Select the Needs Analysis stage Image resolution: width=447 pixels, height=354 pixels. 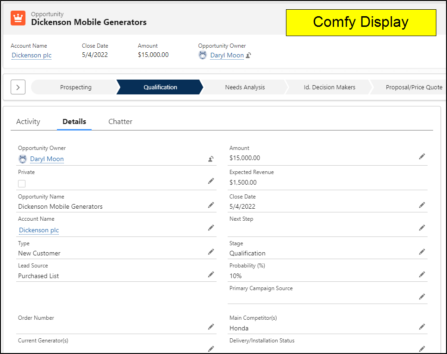click(x=245, y=87)
